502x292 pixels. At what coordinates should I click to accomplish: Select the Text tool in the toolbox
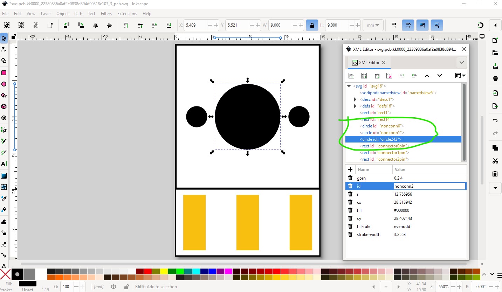[4, 164]
